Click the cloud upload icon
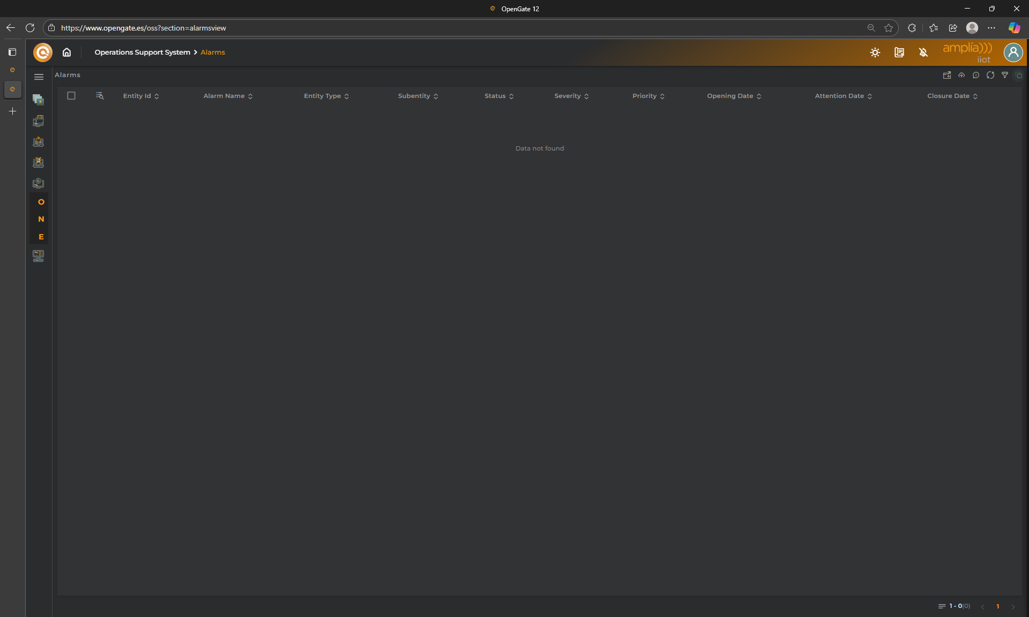Image resolution: width=1029 pixels, height=617 pixels. point(961,76)
